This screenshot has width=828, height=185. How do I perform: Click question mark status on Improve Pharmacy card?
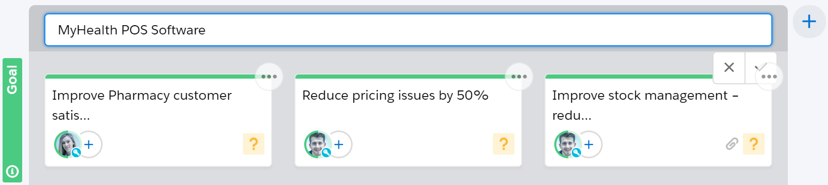tap(254, 144)
